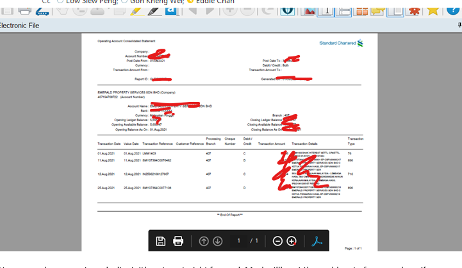Click the 01.Aug.2021 transaction date cell
462x268 pixels.
click(106, 154)
